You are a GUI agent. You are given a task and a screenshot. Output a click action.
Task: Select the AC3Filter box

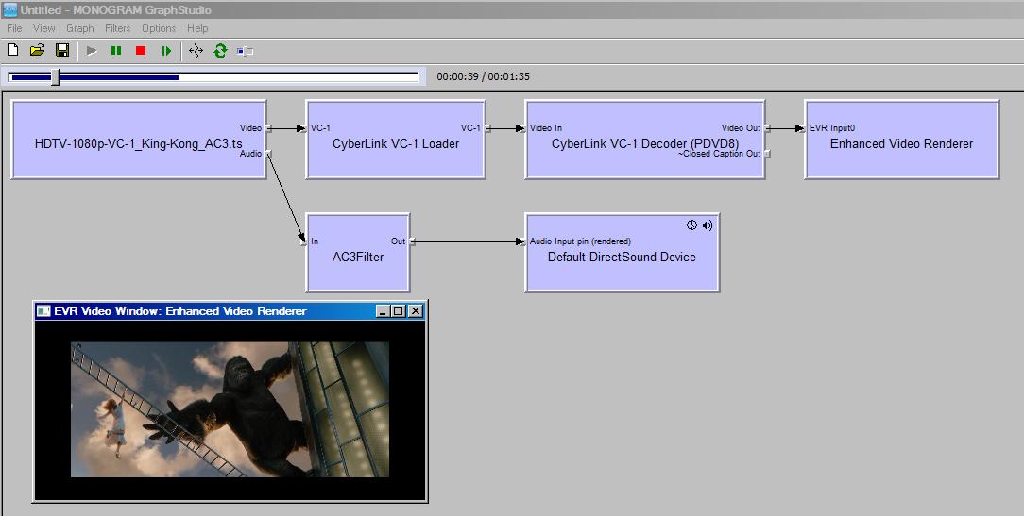click(x=357, y=253)
